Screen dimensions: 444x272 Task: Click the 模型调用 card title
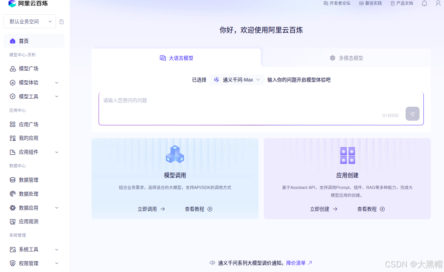(175, 175)
